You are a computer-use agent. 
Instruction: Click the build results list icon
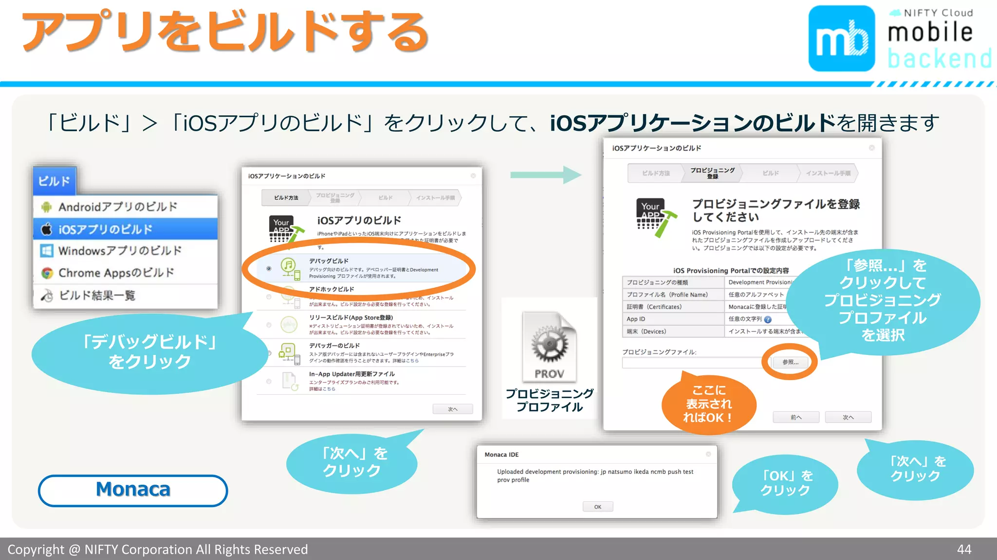(47, 296)
